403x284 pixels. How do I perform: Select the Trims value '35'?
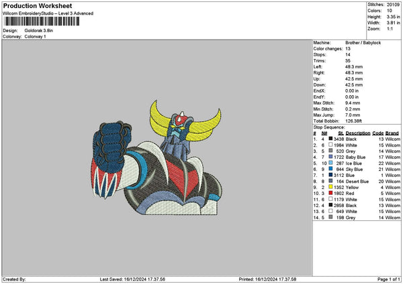[348, 61]
